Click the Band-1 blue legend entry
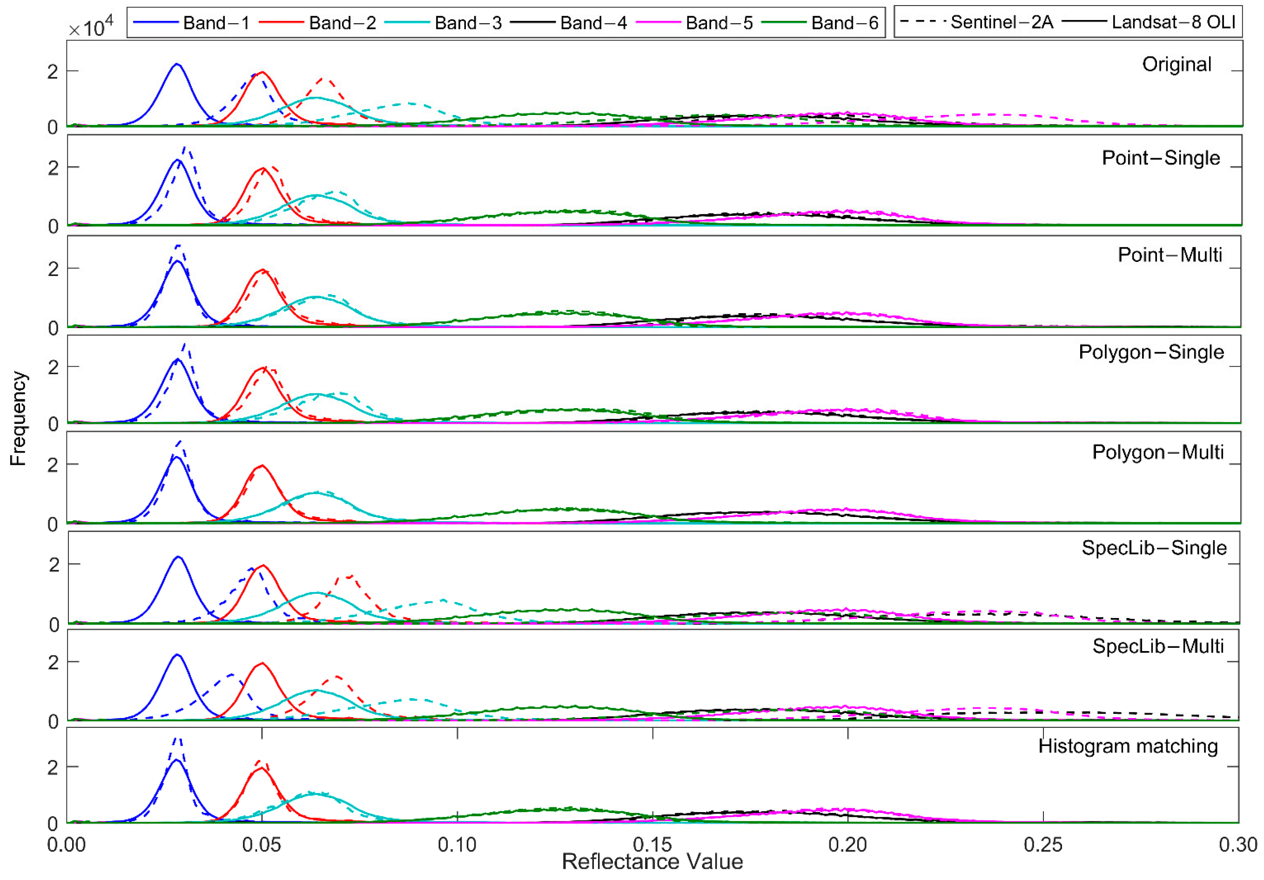1264x880 pixels. 215,23
